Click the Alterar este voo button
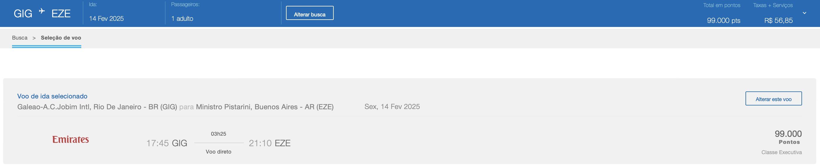820x167 pixels. pyautogui.click(x=773, y=98)
